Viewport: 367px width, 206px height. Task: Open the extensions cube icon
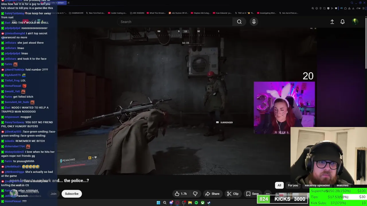tap(345, 8)
